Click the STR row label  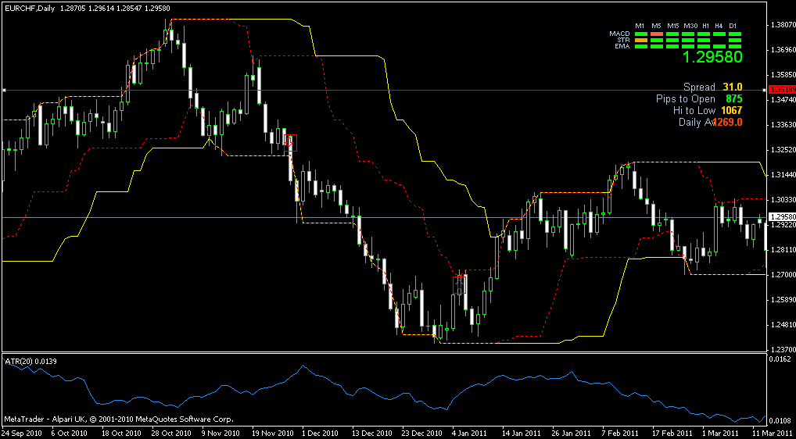[x=623, y=40]
